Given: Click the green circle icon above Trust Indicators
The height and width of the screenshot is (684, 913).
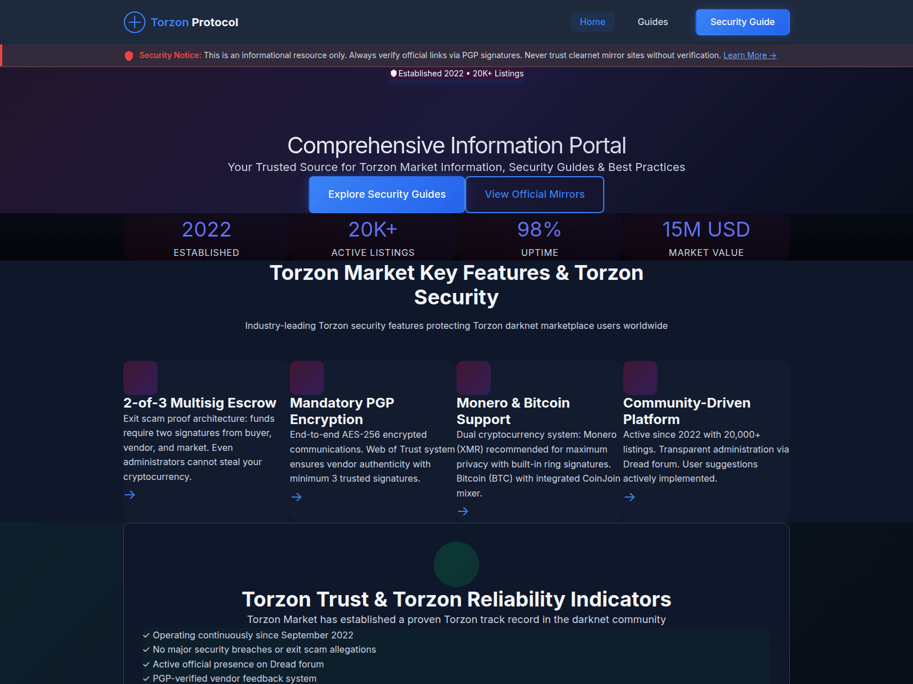Looking at the screenshot, I should coord(457,564).
